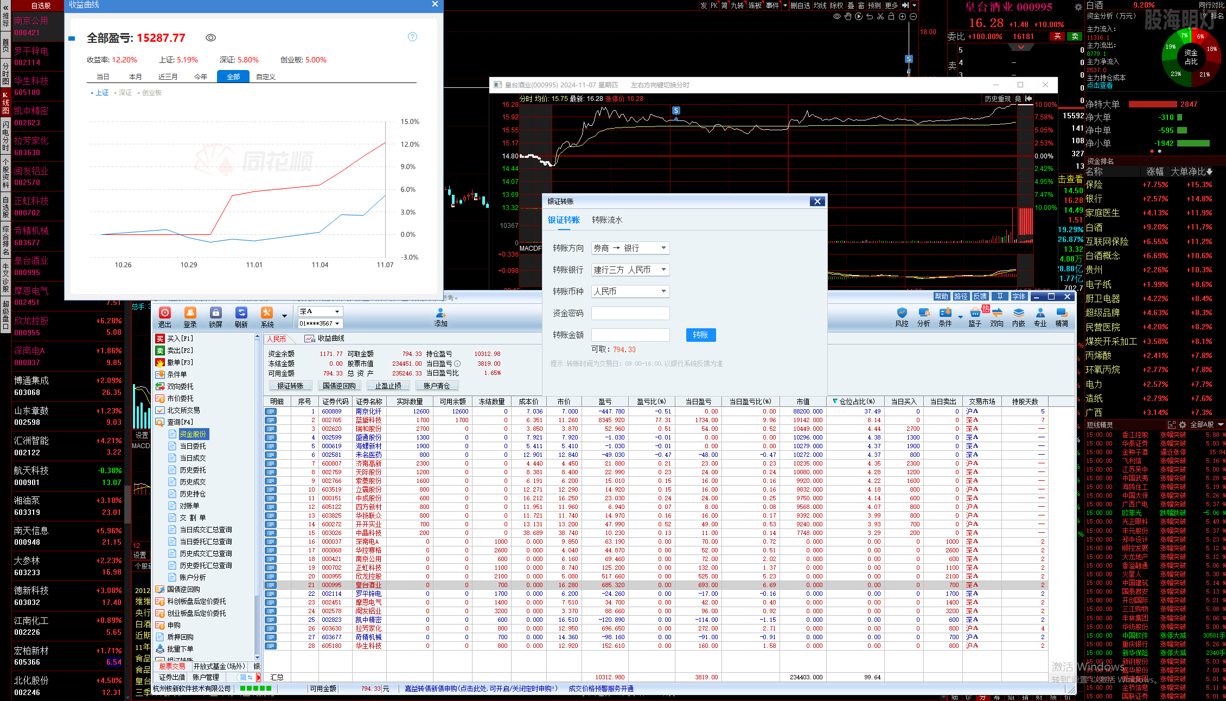Click info circle next to 当日盈亏
1226x701 pixels.
(457, 364)
